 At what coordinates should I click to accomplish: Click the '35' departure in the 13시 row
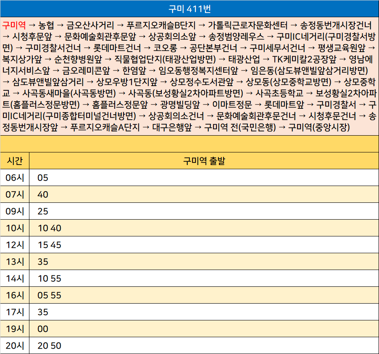43,262
